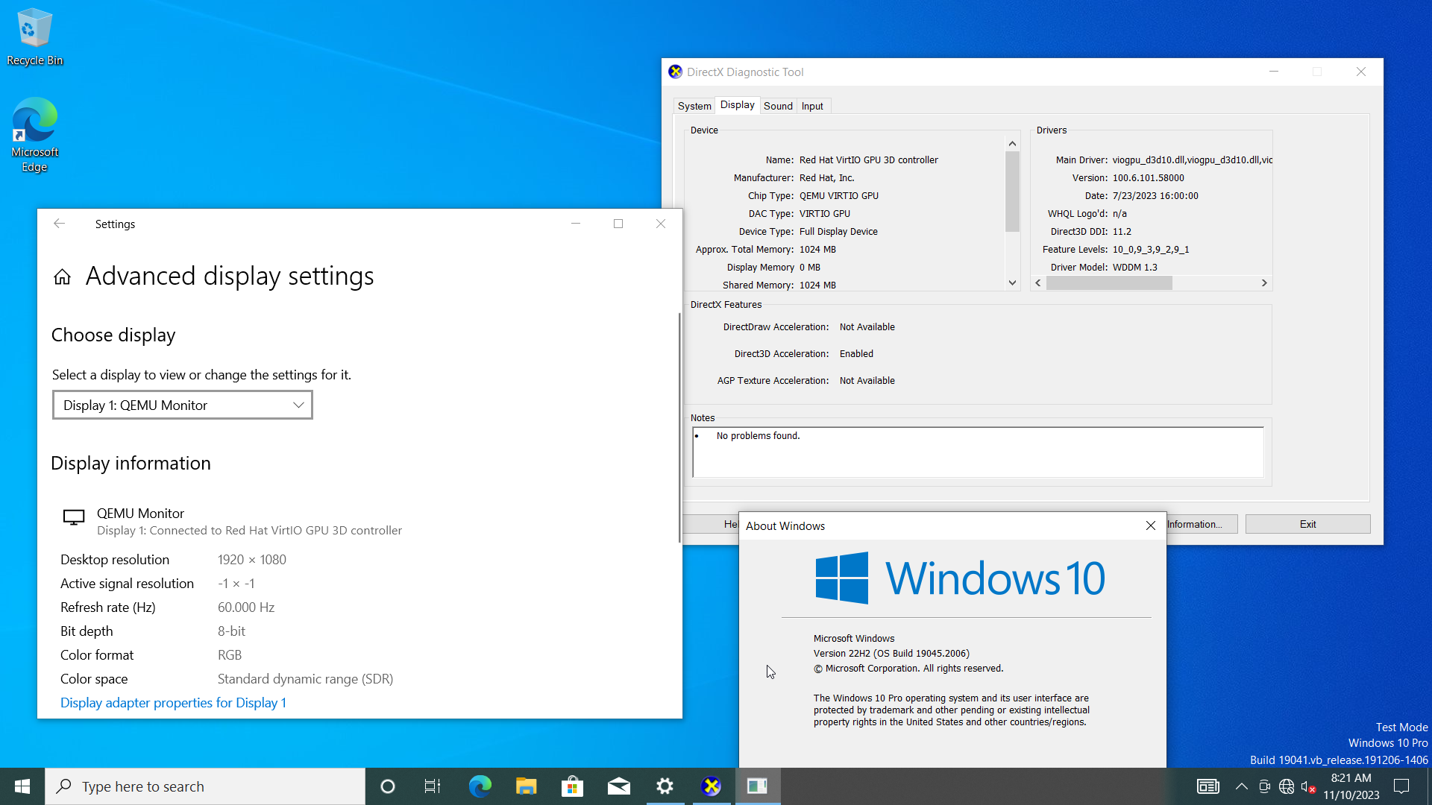Viewport: 1432px width, 805px height.
Task: Show hidden system tray icons chevron
Action: coord(1241,786)
